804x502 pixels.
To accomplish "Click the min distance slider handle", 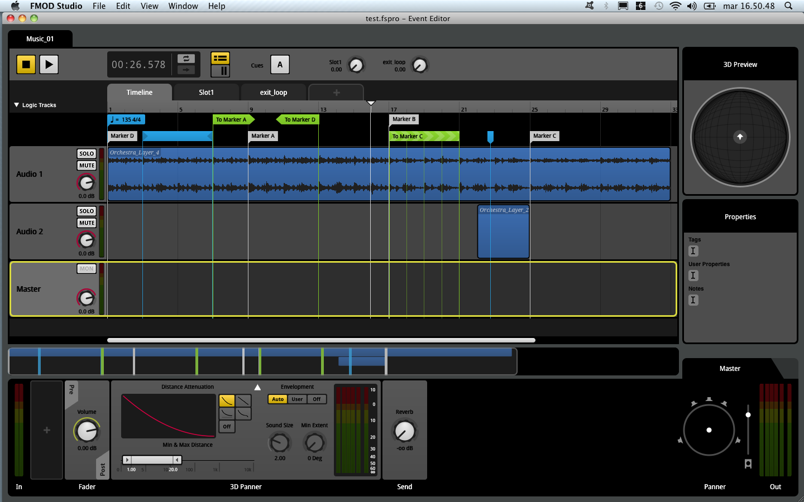I will point(127,460).
